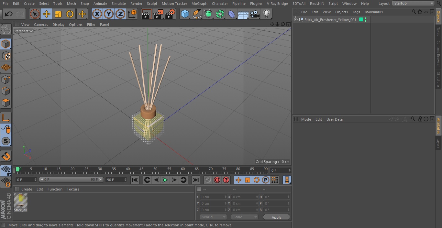This screenshot has width=442, height=228.
Task: Add a Subdivision Surface generator
Action: (208, 14)
